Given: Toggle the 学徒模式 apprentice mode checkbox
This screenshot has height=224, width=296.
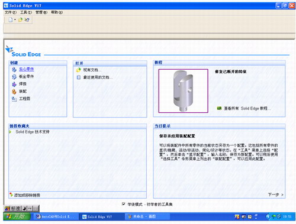Looking at the screenshot, I should [124, 204].
